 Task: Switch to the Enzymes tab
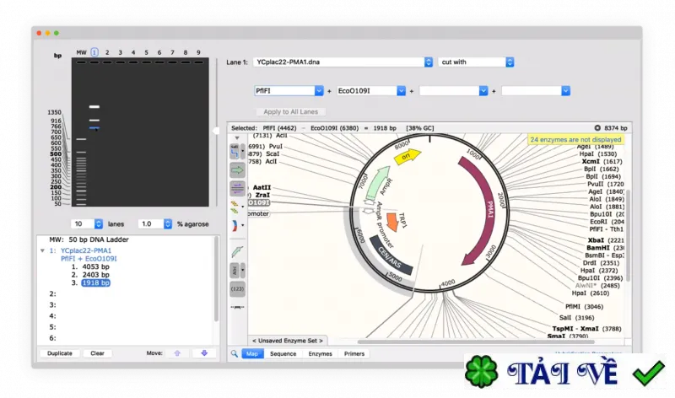pos(320,353)
